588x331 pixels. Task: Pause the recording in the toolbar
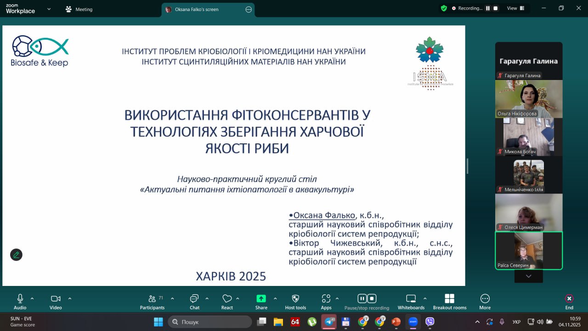362,298
